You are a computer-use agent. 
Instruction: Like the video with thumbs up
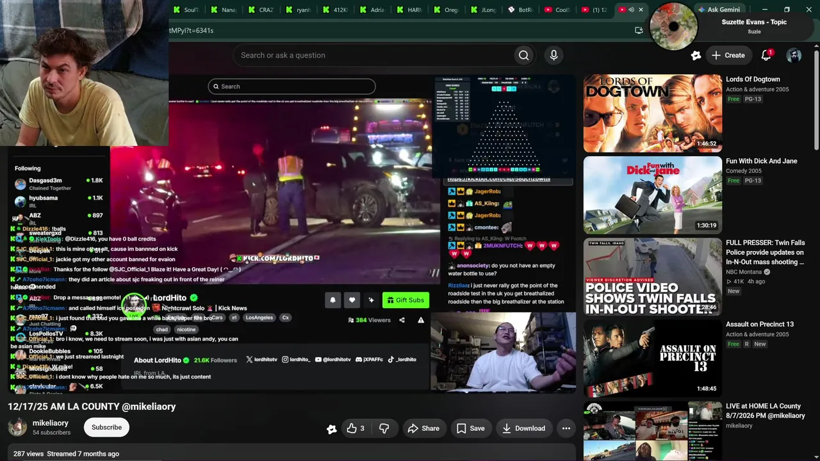[x=356, y=428]
